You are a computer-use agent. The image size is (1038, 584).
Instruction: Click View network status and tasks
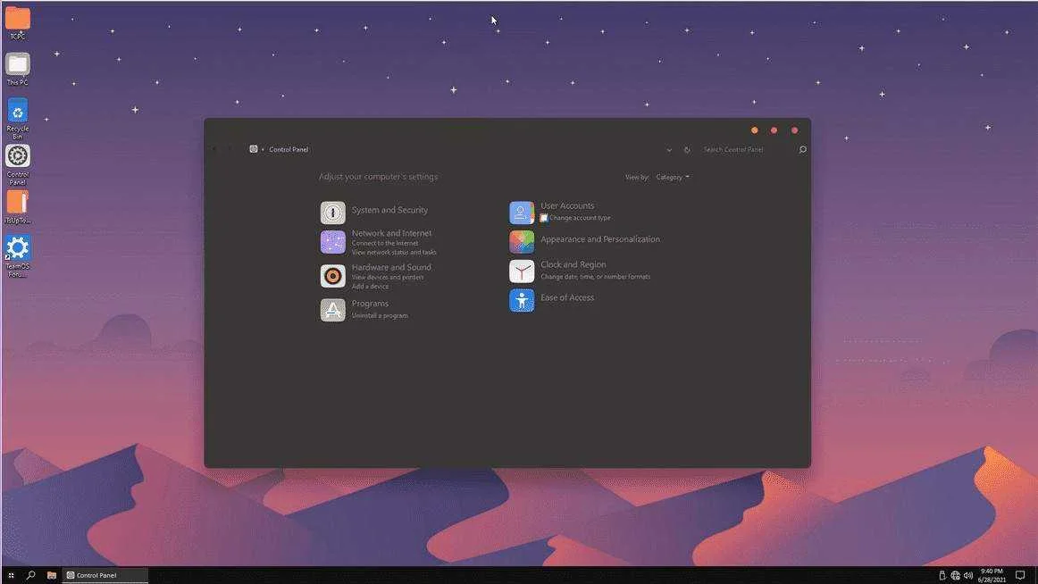point(394,253)
